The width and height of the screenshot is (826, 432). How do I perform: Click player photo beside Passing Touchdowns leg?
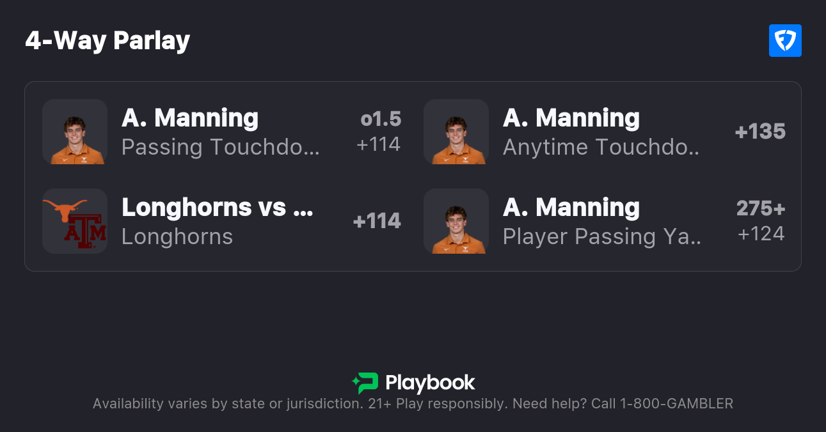[74, 132]
